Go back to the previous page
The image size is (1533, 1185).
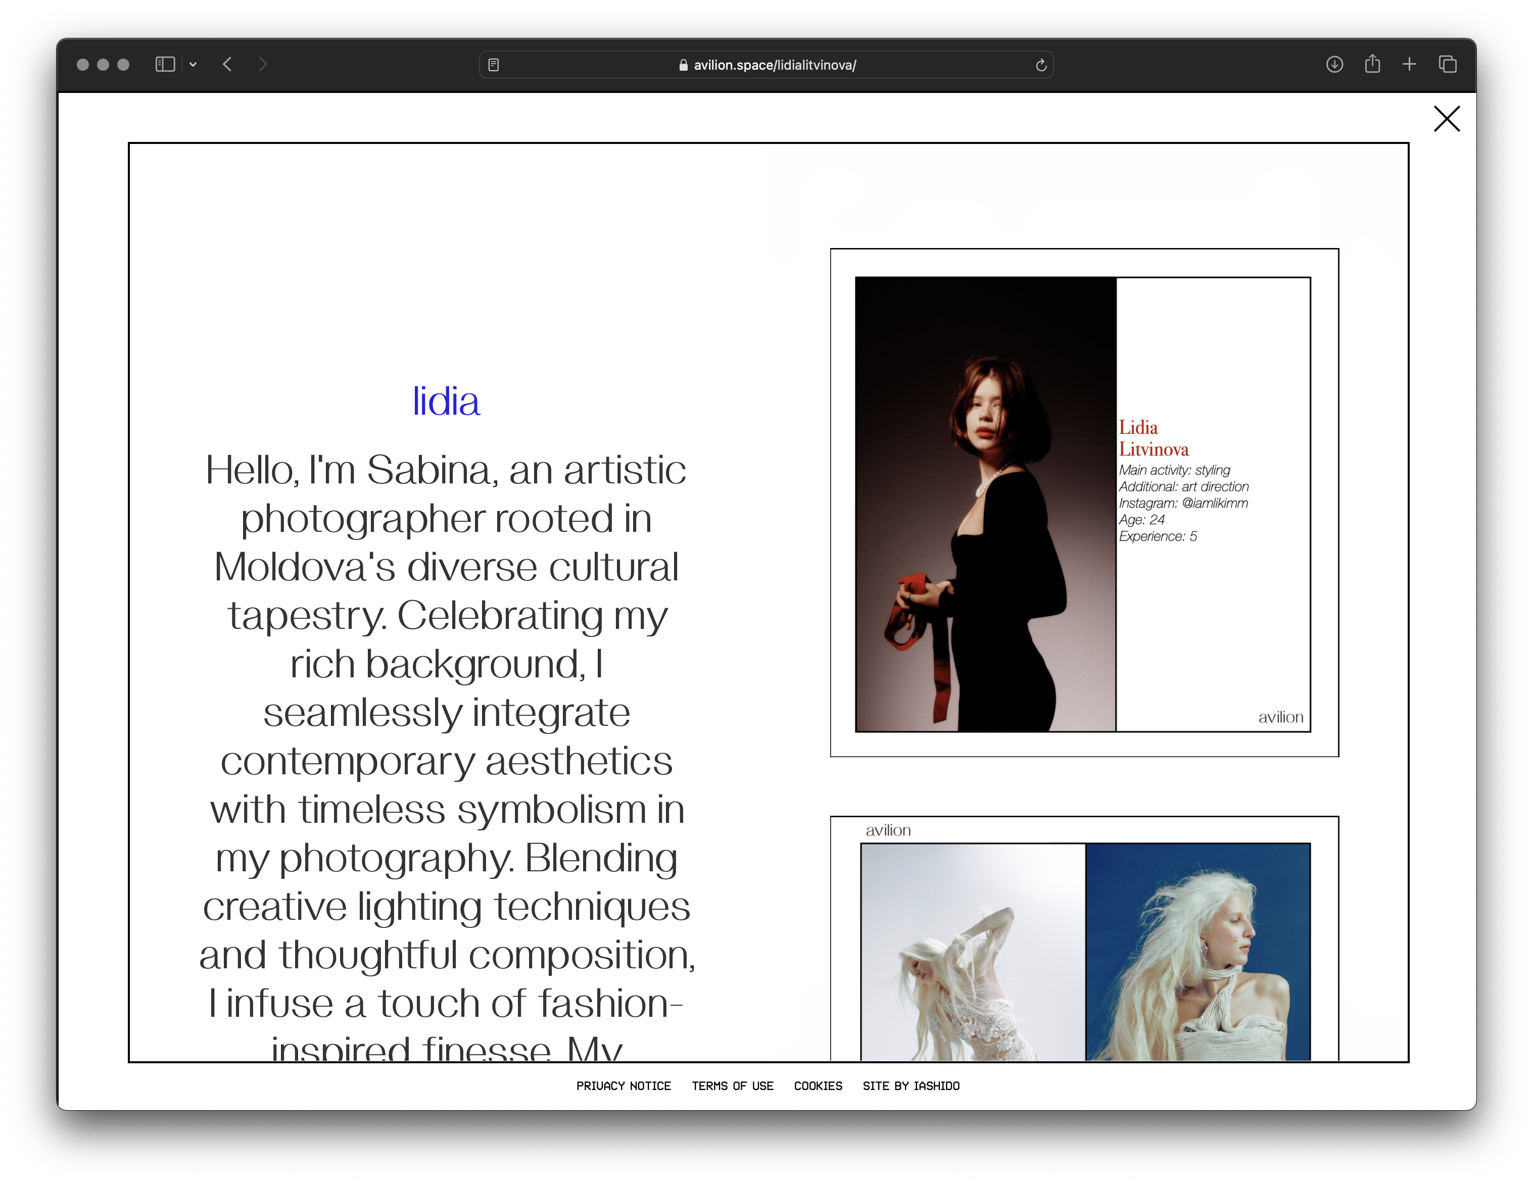[x=227, y=65]
